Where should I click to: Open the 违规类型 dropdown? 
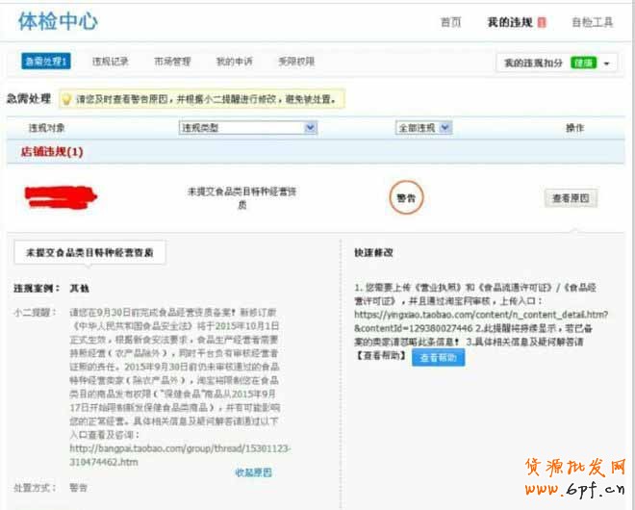point(247,127)
